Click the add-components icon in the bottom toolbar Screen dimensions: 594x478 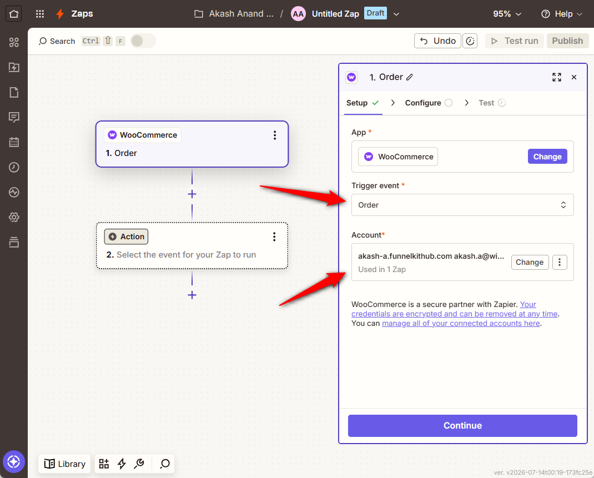click(104, 464)
